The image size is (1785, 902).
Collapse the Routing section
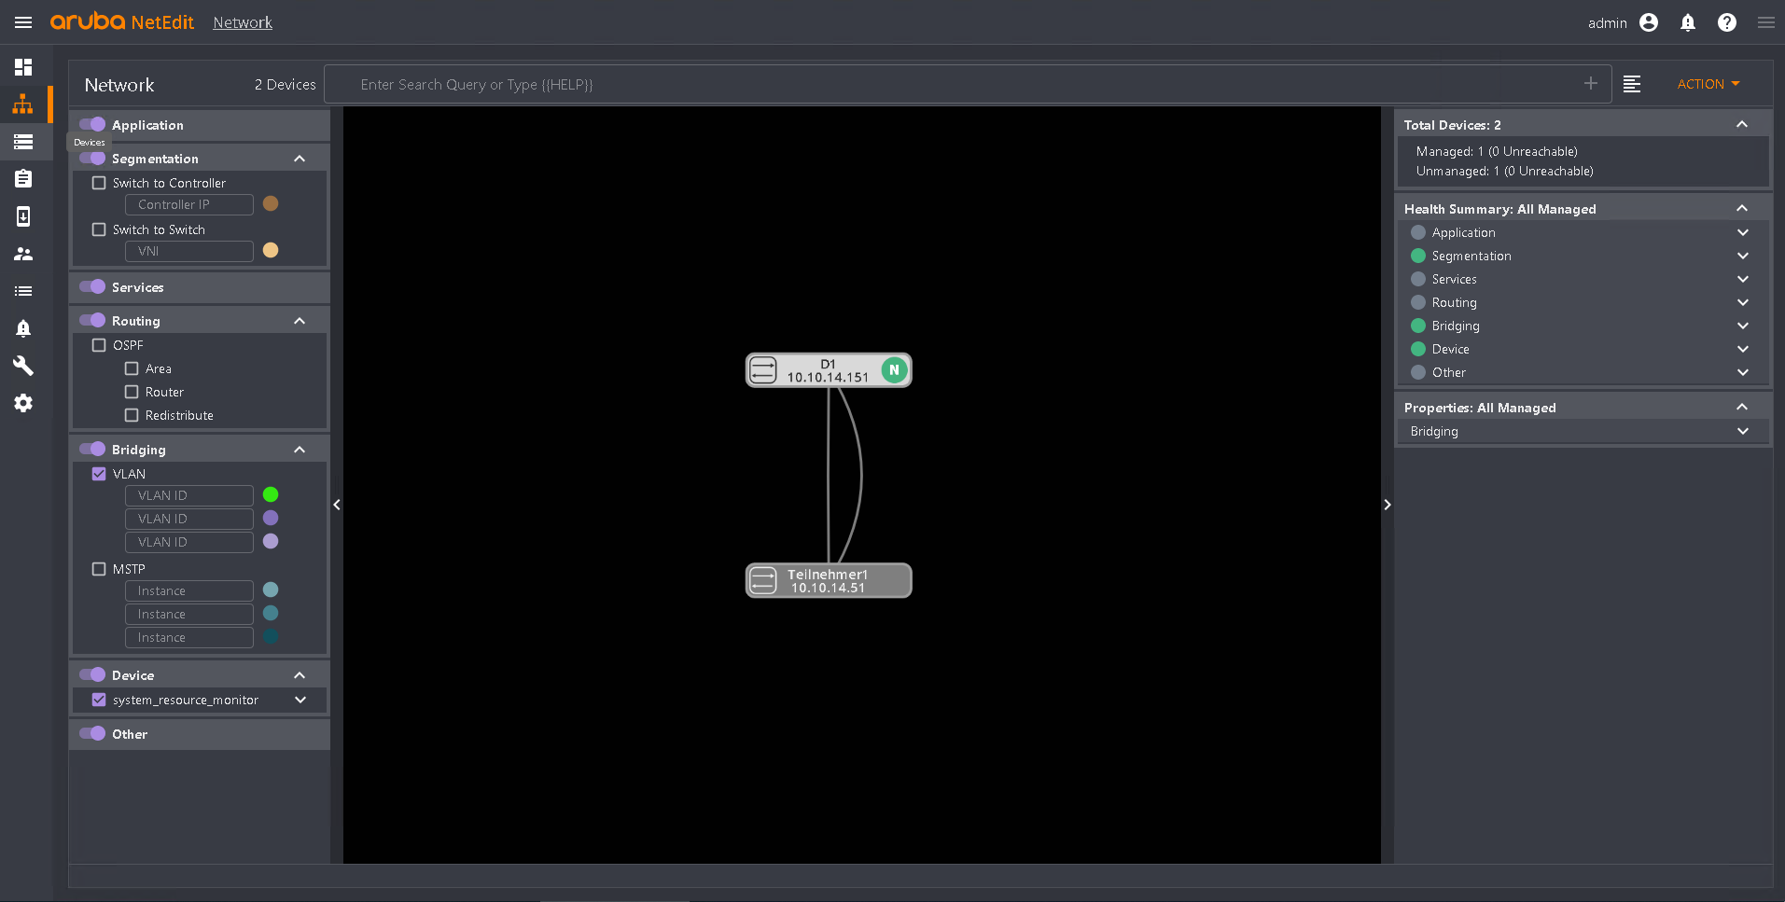click(x=300, y=321)
